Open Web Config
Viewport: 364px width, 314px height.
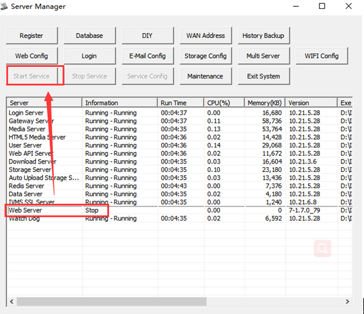pyautogui.click(x=32, y=56)
